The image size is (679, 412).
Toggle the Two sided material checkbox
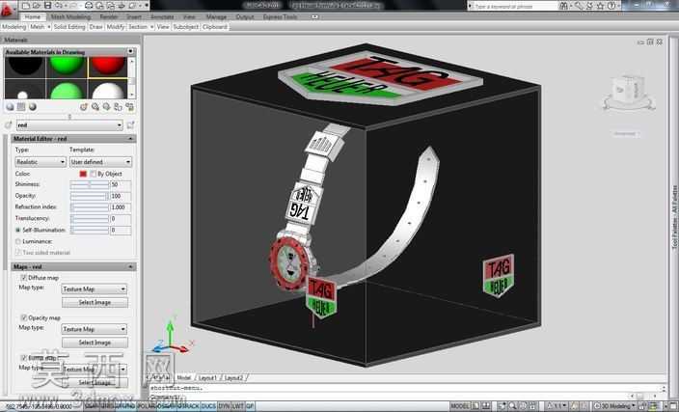17,253
